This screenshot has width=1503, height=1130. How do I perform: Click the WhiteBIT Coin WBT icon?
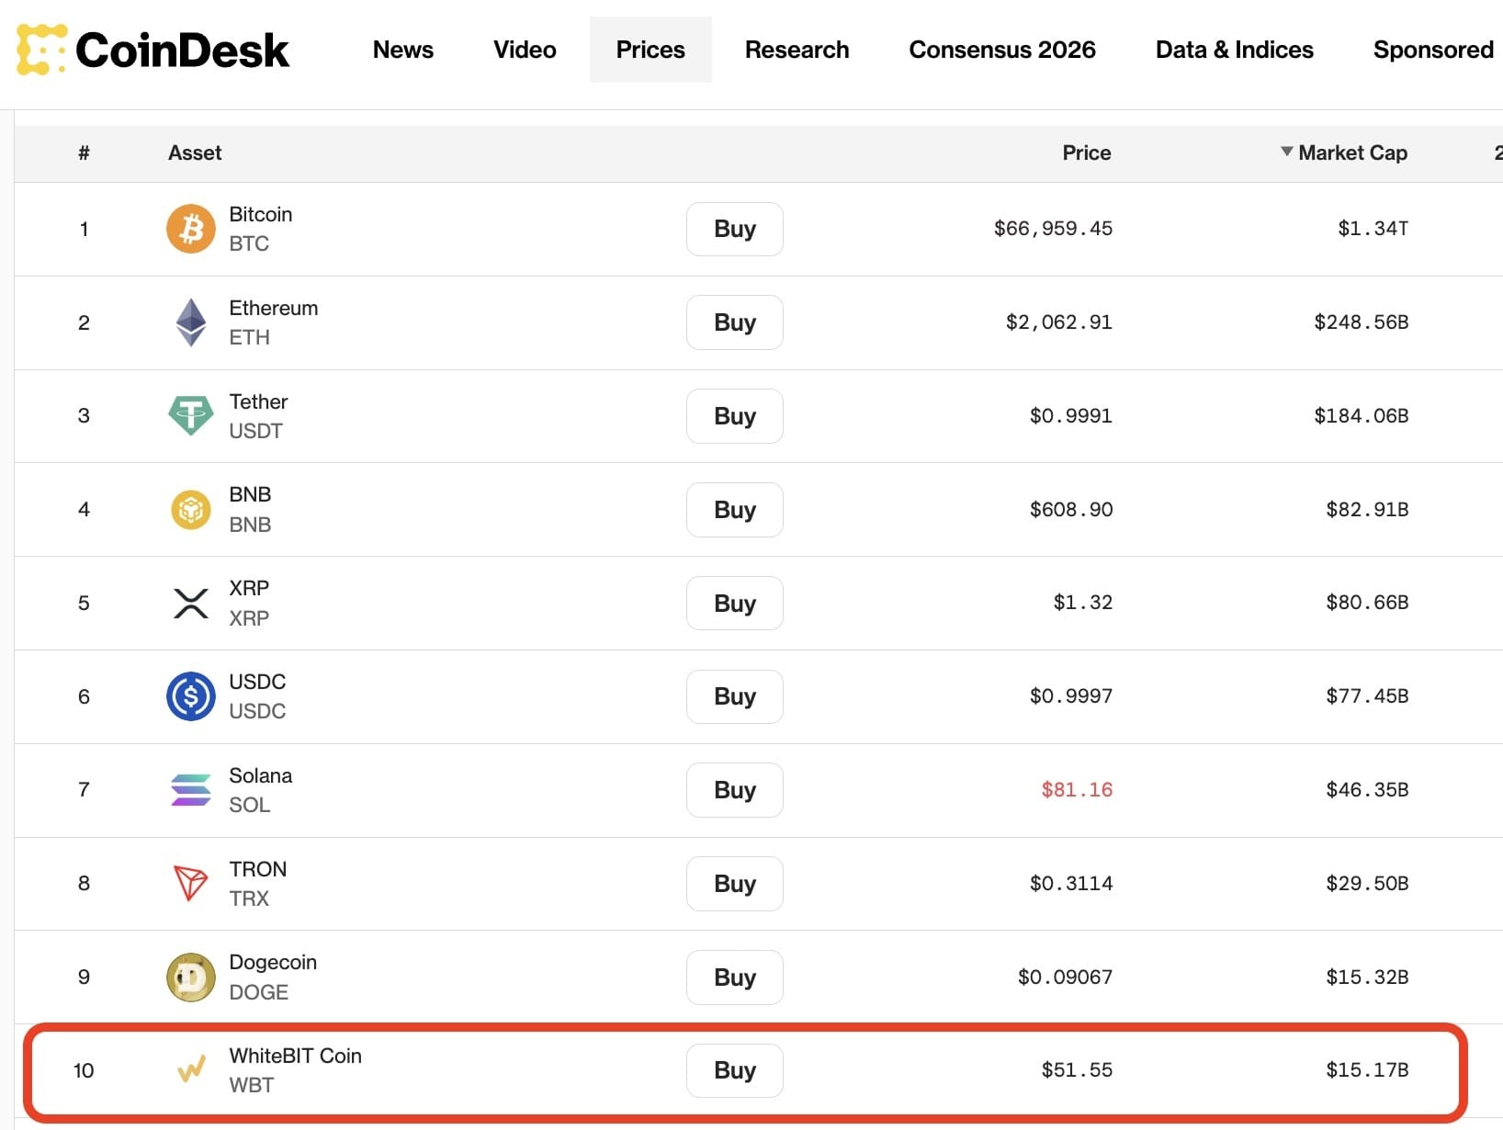(x=190, y=1070)
